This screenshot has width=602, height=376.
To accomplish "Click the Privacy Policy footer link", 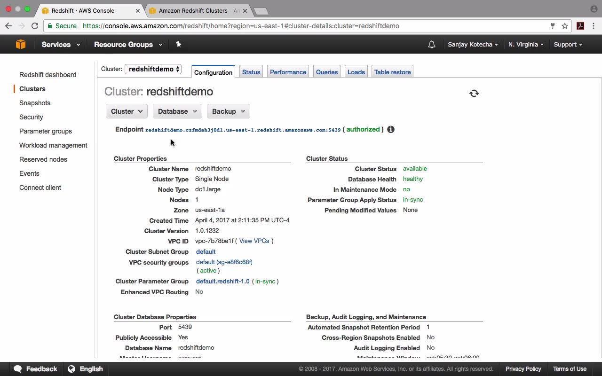I will click(x=523, y=369).
